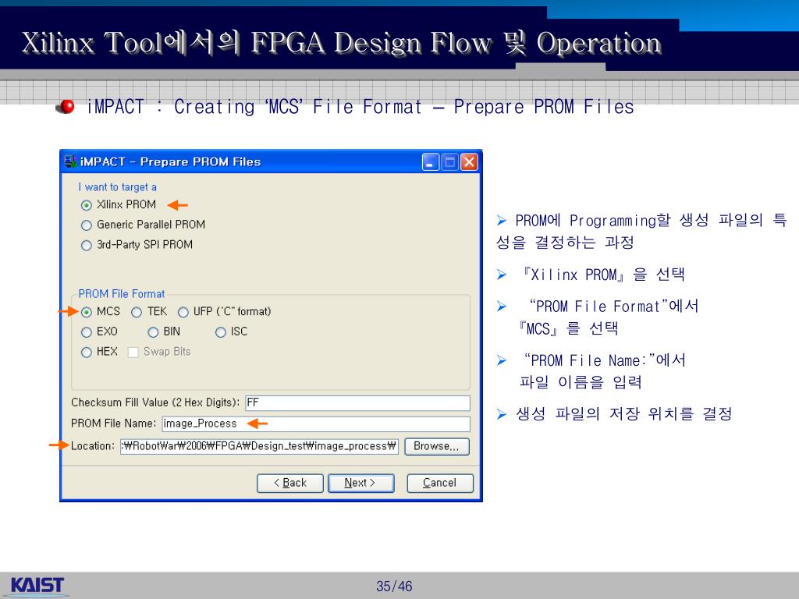Click the Checksum Fill Value field
799x599 pixels.
(357, 403)
